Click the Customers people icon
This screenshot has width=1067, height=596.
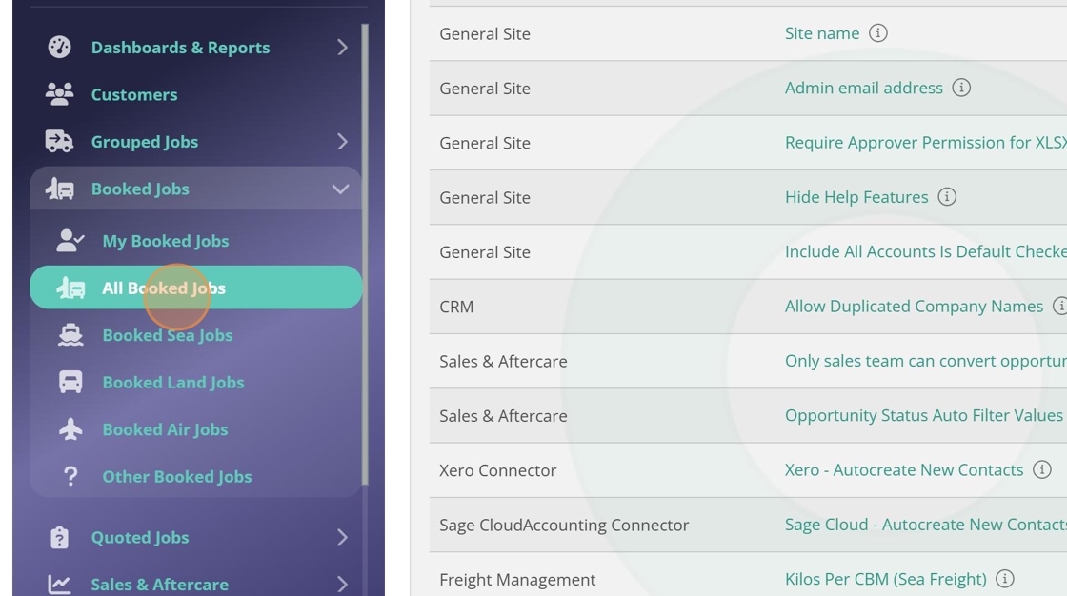pyautogui.click(x=59, y=94)
